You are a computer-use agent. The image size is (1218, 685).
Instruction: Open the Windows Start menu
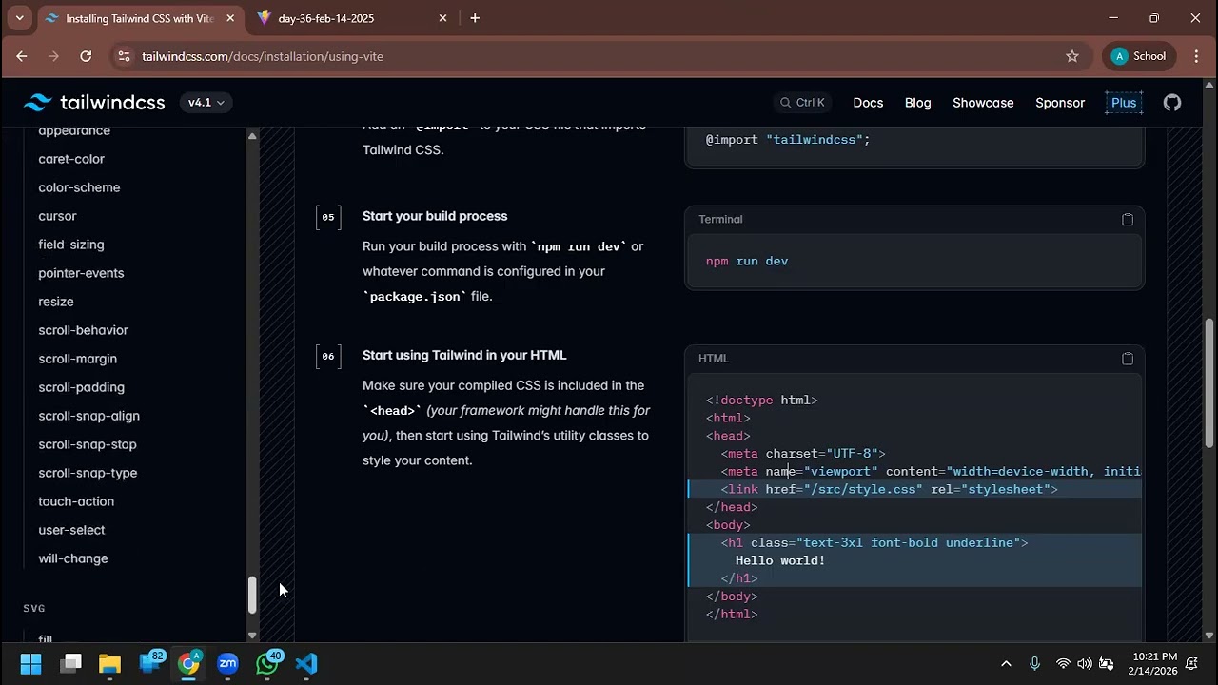(30, 664)
